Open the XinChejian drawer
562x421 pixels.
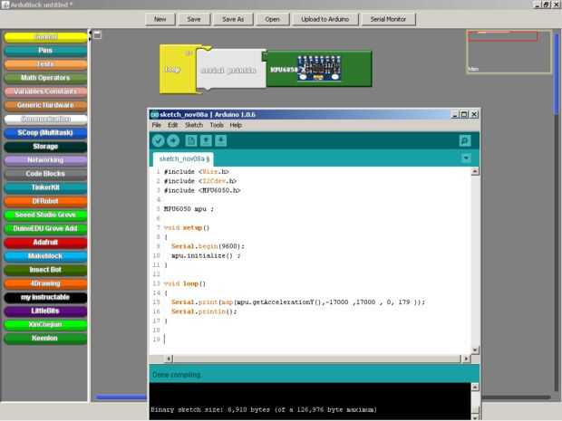coord(45,324)
